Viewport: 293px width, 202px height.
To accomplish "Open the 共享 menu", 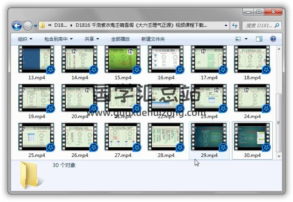I will coord(92,39).
